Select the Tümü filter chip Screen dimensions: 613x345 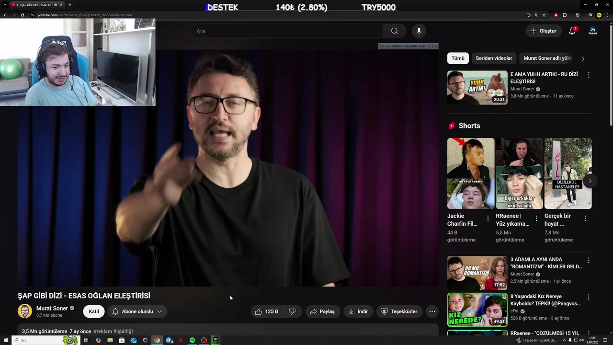pos(458,58)
